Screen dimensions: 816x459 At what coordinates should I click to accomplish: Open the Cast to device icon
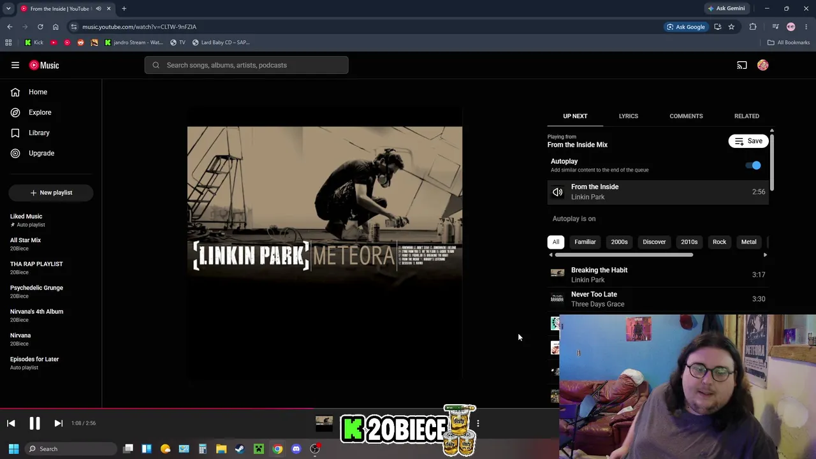point(742,65)
